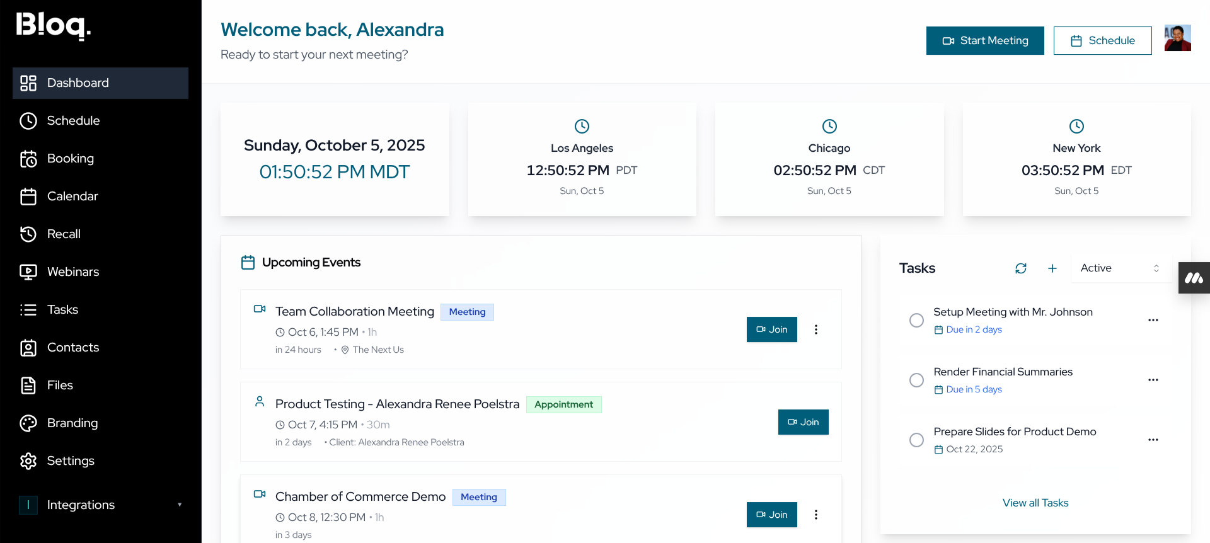1210x543 pixels.
Task: Join the Product Testing appointment
Action: click(803, 422)
